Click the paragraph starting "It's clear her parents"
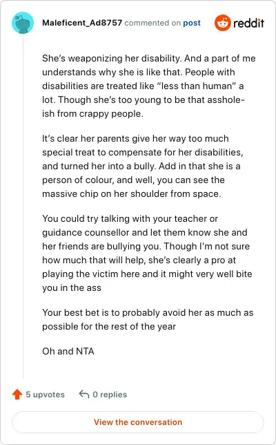276x445 pixels. pos(143,166)
